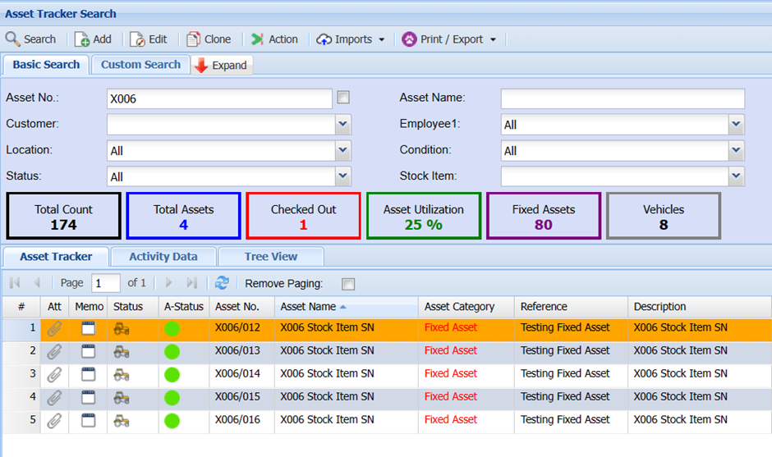Screen dimensions: 772x457
Task: Click the refresh icon in paging bar
Action: click(222, 283)
